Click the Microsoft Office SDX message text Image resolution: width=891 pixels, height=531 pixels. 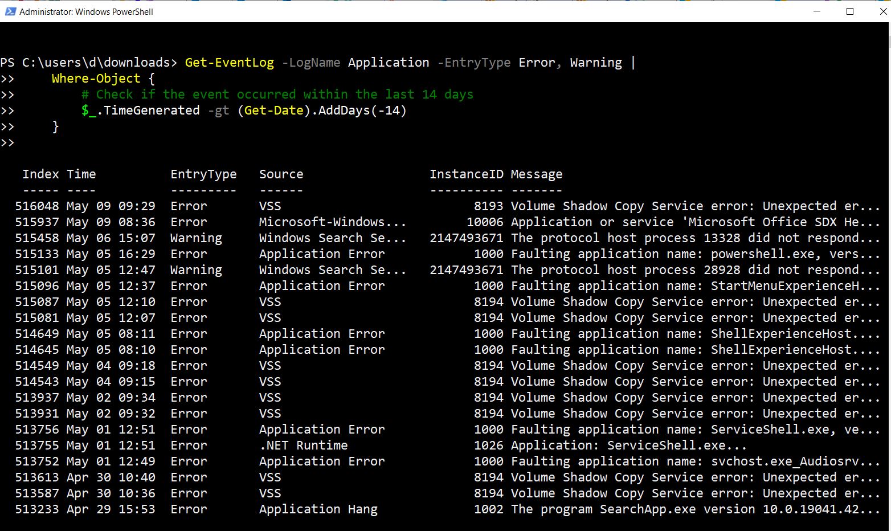[695, 222]
